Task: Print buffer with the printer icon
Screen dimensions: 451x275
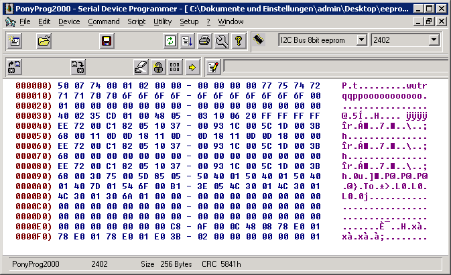Action: 204,41
